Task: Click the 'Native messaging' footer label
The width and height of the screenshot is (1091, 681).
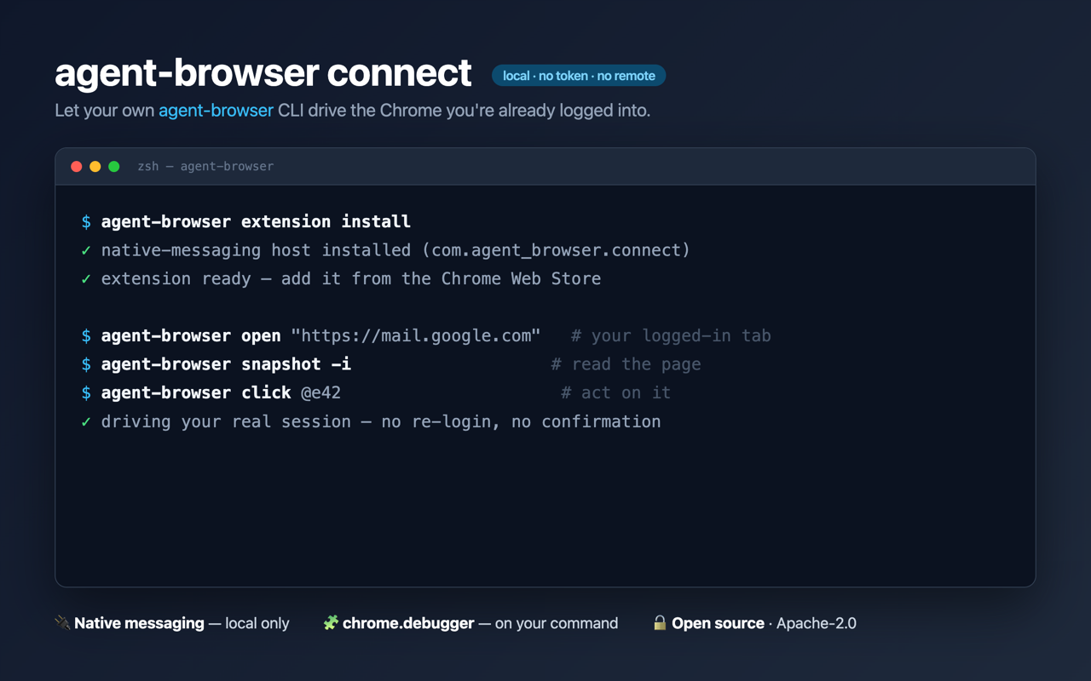Action: (139, 623)
